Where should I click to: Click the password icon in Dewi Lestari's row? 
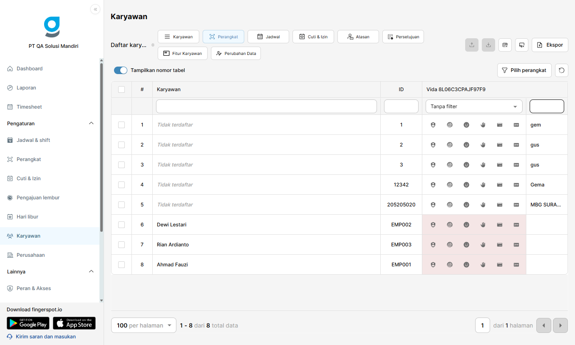(516, 225)
